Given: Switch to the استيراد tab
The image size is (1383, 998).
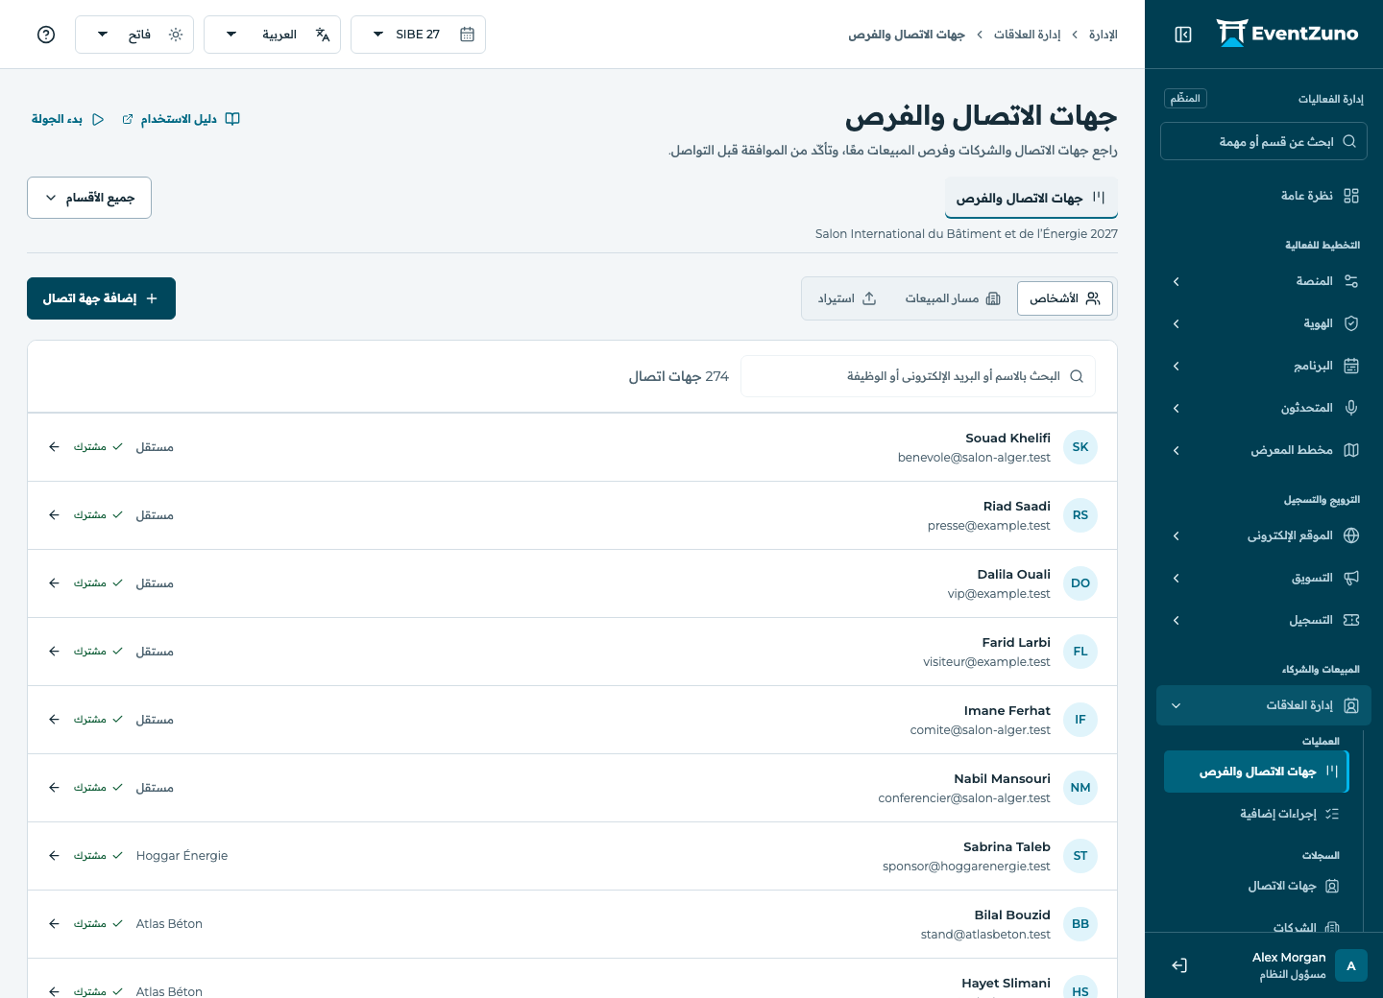Looking at the screenshot, I should tap(847, 298).
